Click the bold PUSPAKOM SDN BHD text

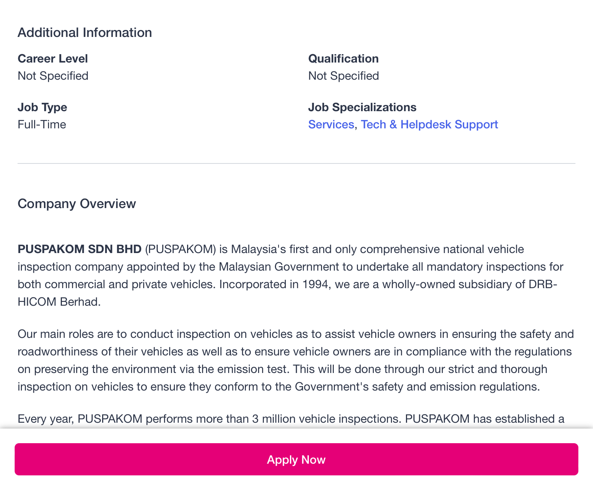[x=79, y=249]
